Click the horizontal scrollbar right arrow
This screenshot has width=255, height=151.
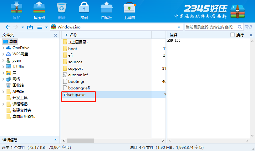(163, 141)
